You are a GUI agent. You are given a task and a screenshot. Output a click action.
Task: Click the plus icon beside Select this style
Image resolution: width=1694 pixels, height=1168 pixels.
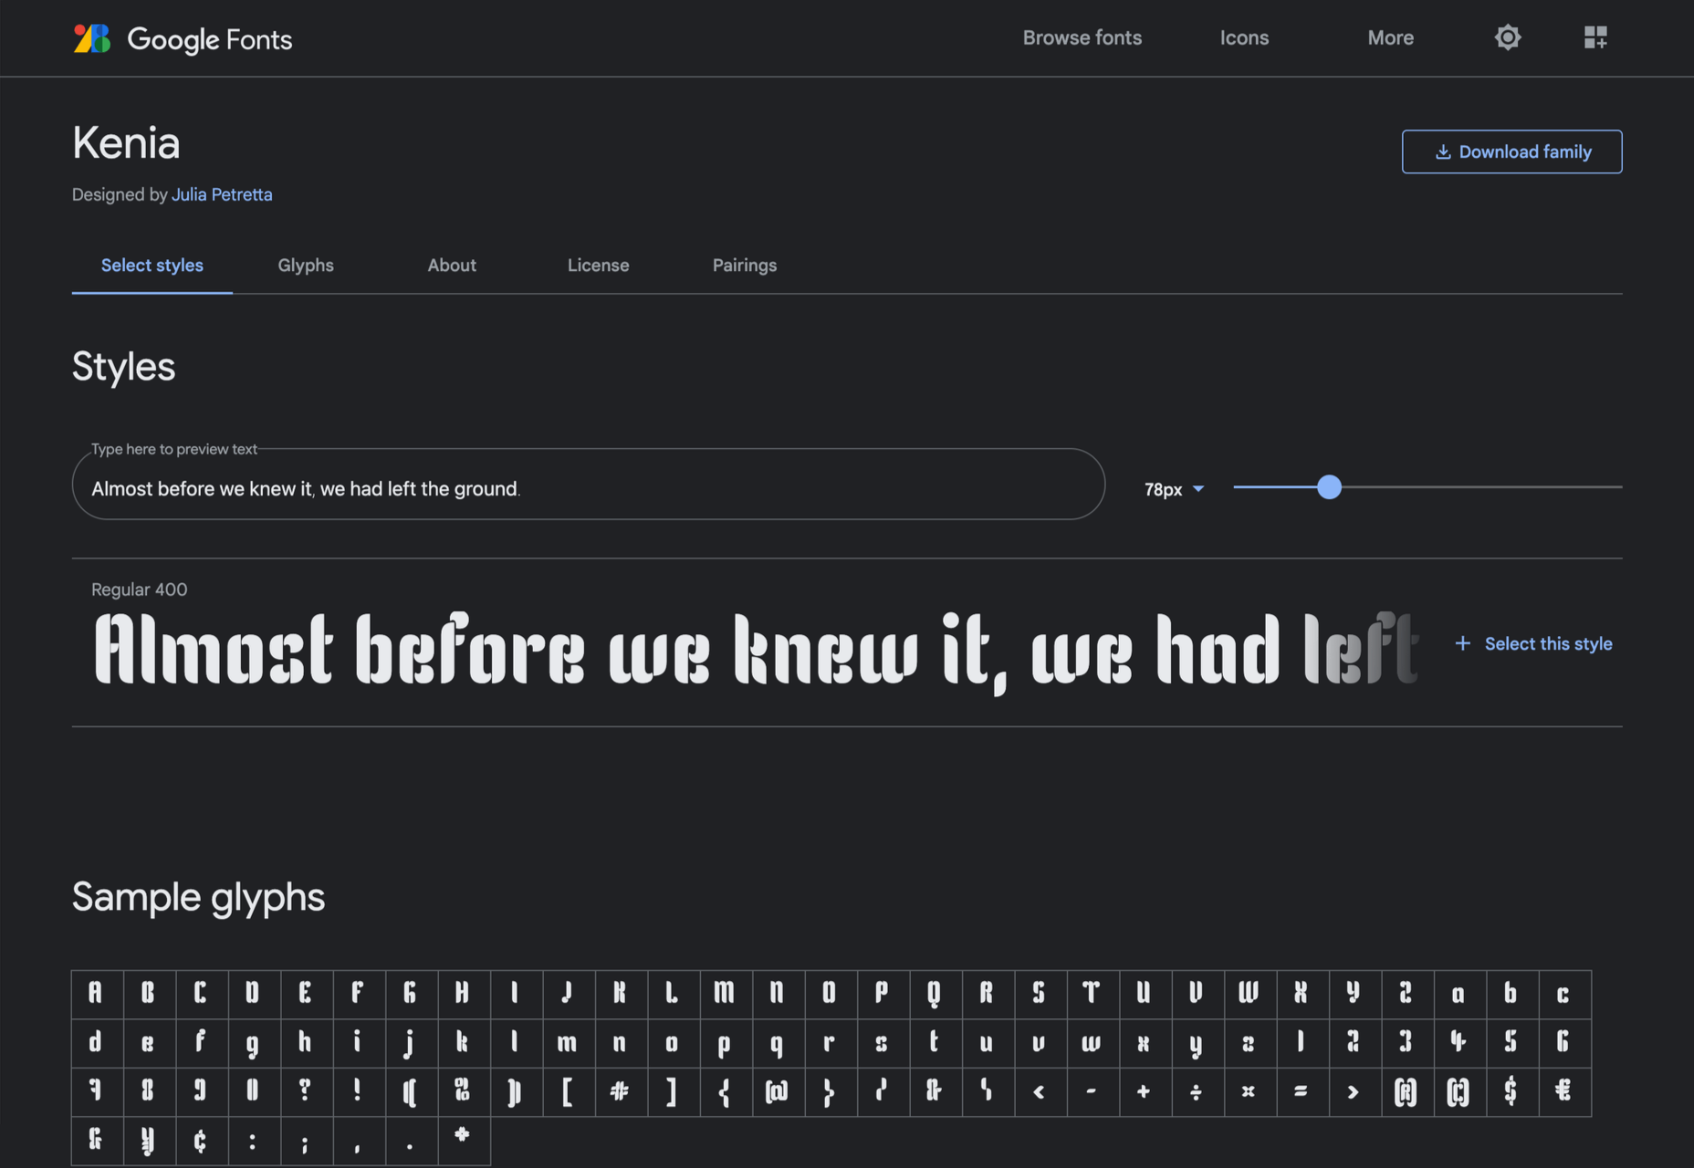pos(1462,643)
